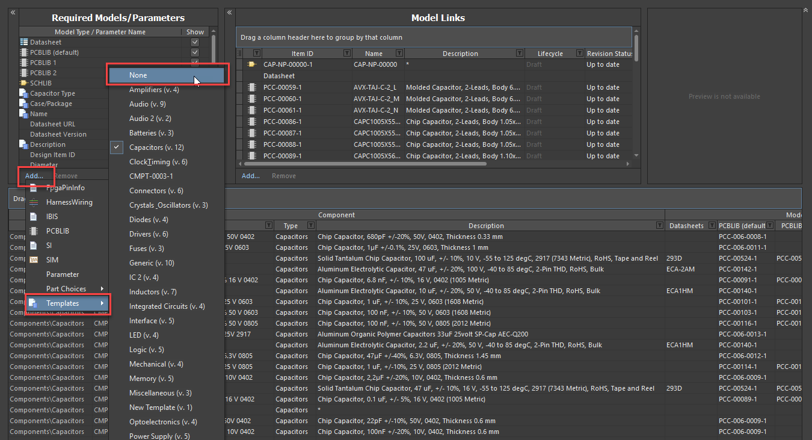Choose the Memory (v. 5) template
This screenshot has width=812, height=440.
pos(167,379)
